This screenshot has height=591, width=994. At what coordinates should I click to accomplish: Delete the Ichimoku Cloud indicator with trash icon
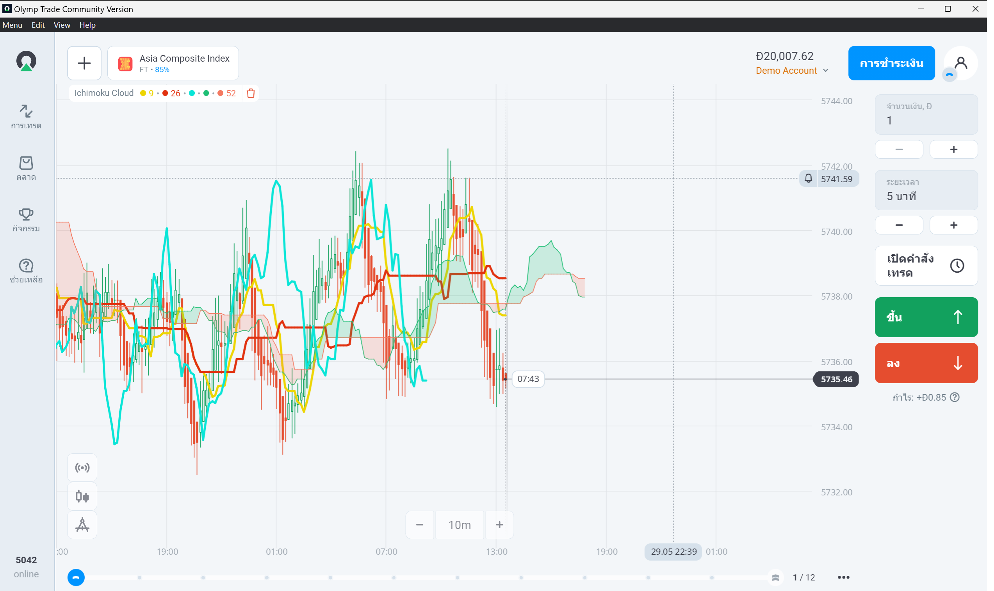point(251,93)
